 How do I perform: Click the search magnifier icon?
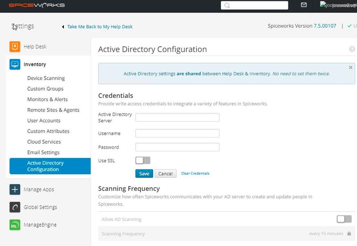[227, 5]
